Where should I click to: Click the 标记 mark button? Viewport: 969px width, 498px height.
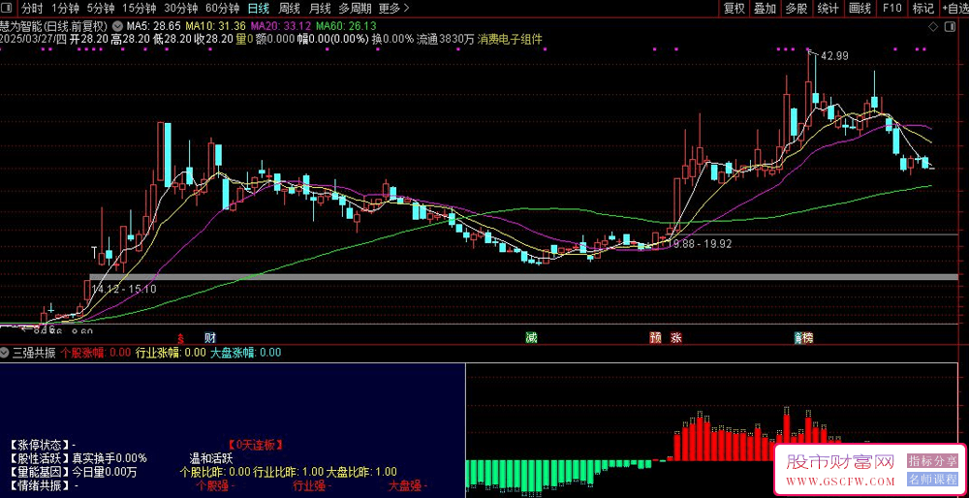[x=923, y=9]
